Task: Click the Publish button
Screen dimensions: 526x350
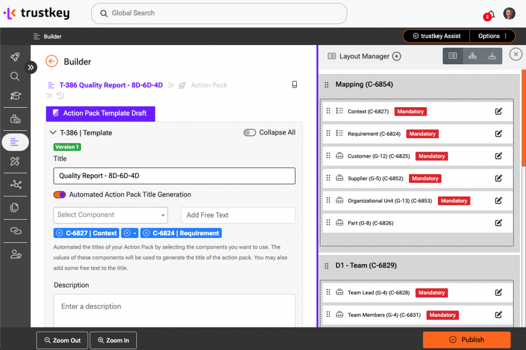Action: 466,340
